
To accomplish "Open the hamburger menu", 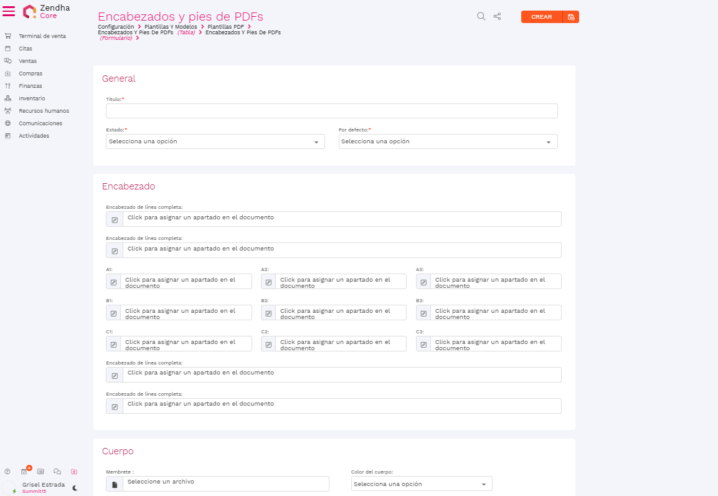I will [9, 11].
